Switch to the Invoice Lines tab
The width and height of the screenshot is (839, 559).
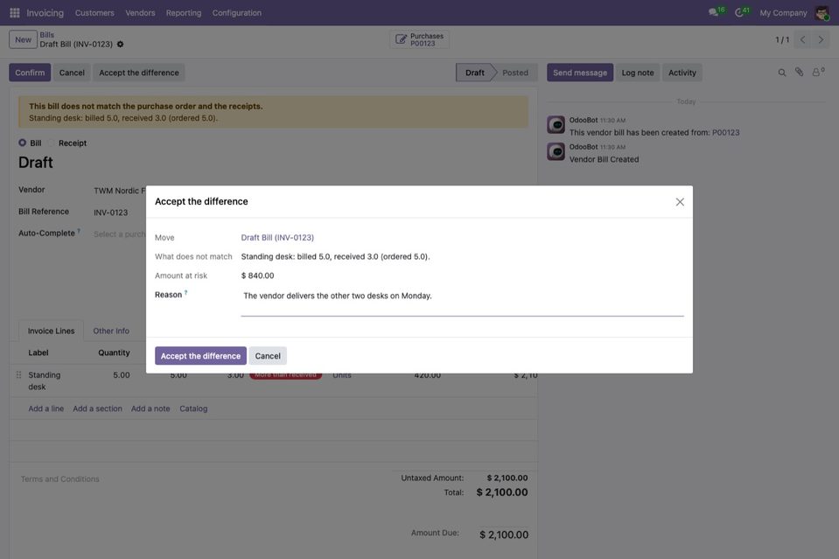coord(52,332)
